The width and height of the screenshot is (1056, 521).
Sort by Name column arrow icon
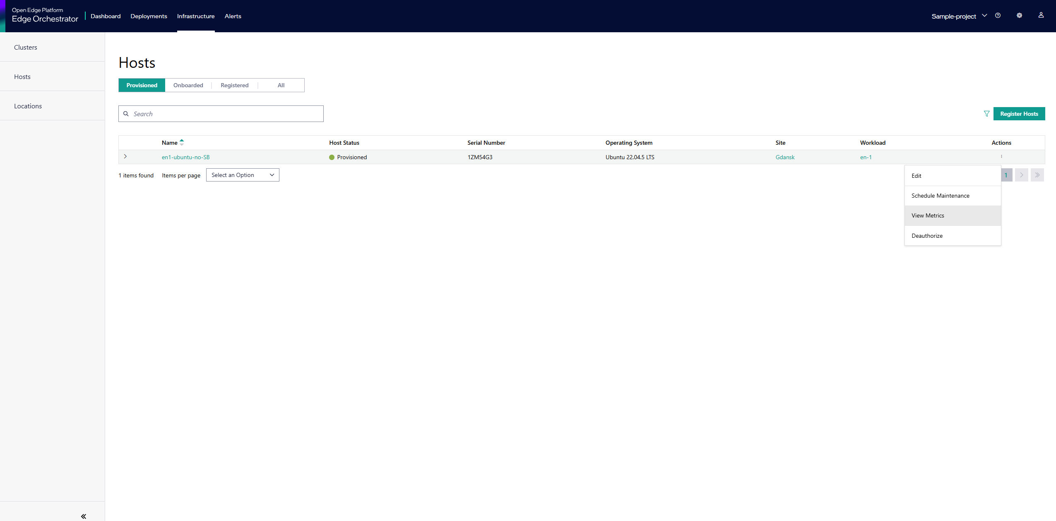point(182,143)
